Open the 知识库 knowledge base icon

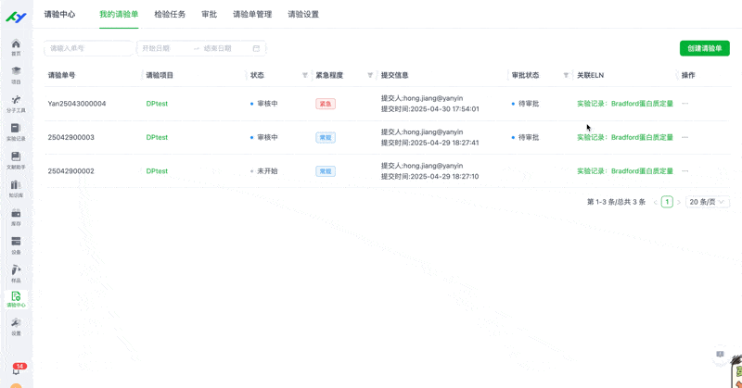click(16, 189)
